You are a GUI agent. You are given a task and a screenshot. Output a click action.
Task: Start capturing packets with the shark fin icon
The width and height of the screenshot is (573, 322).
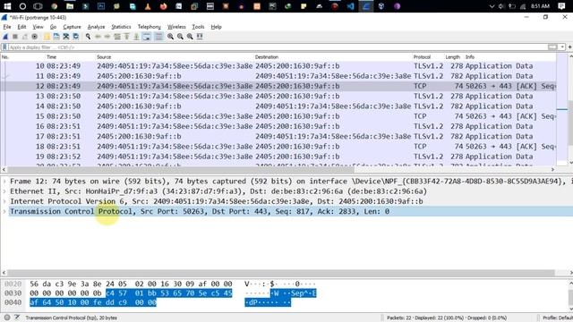[x=5, y=37]
